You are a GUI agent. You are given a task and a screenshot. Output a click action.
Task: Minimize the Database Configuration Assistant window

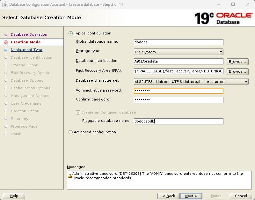pyautogui.click(x=219, y=4)
